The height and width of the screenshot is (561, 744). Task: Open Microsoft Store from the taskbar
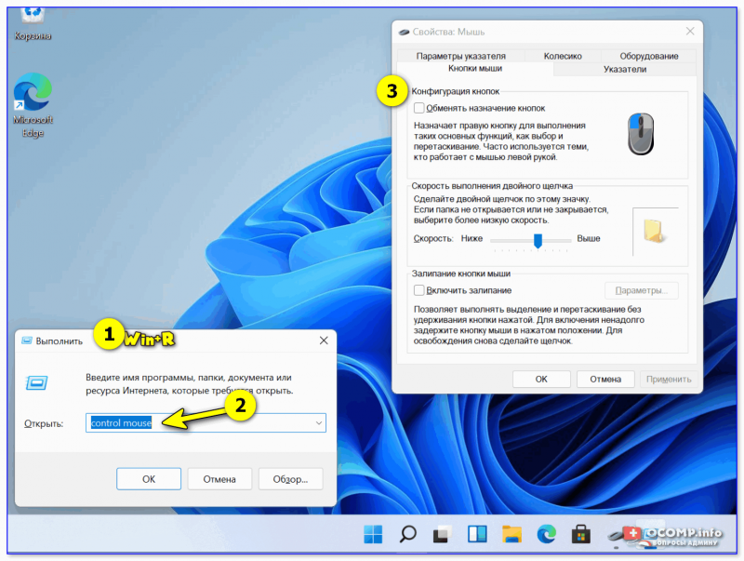[581, 535]
